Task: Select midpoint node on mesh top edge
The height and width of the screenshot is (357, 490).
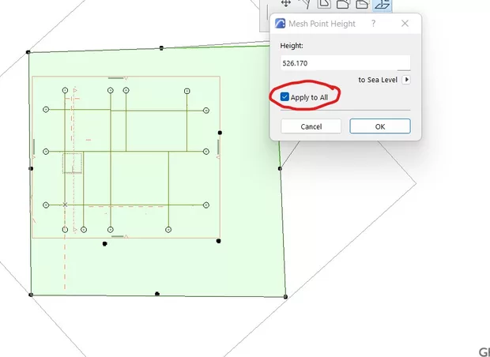Action: 161,48
